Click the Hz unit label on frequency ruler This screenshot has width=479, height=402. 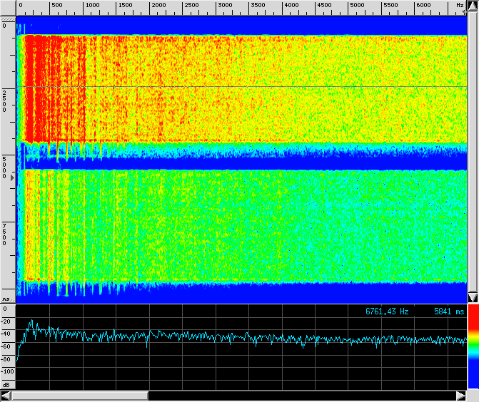pyautogui.click(x=460, y=5)
